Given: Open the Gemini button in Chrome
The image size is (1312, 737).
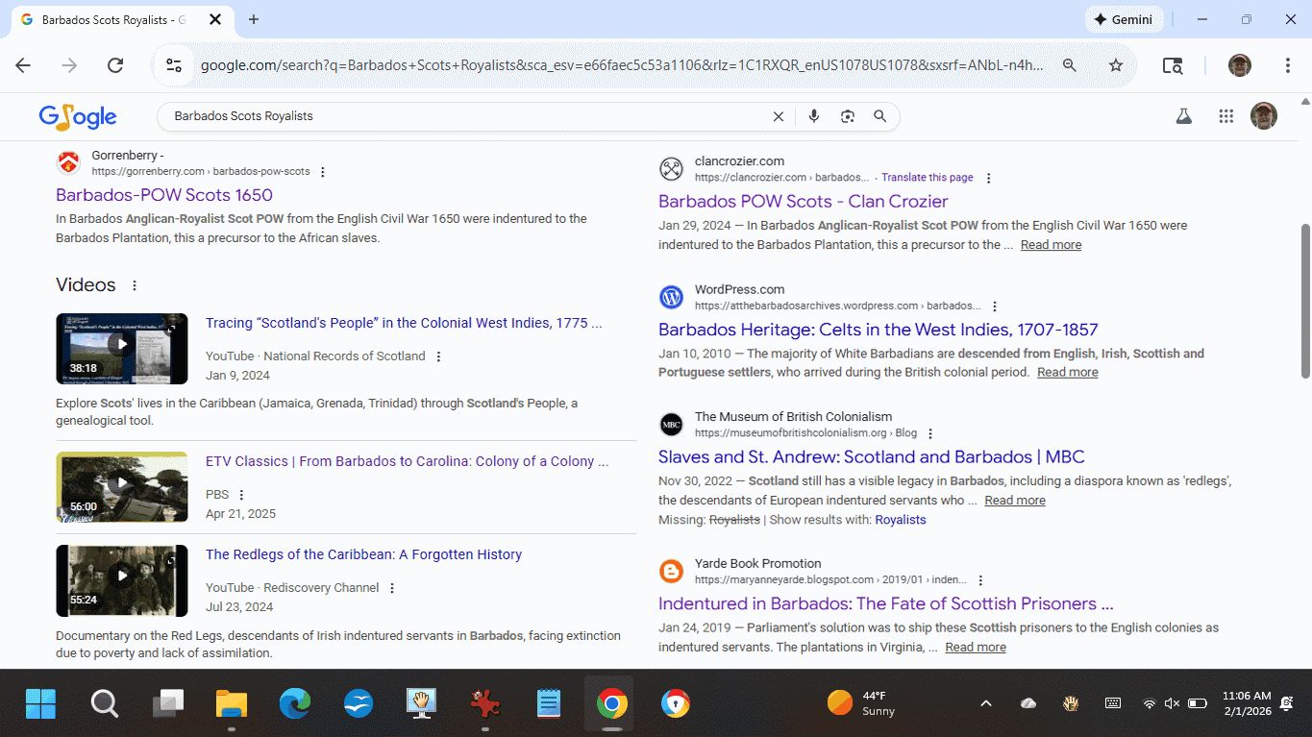Looking at the screenshot, I should (1124, 19).
